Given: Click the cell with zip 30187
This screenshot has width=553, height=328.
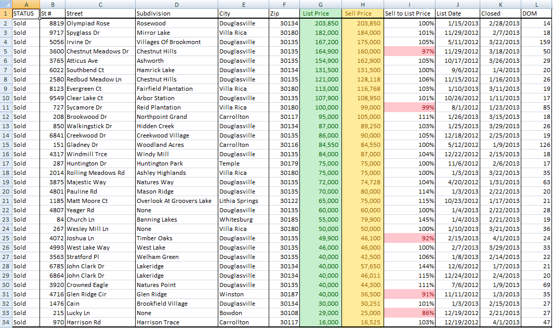Looking at the screenshot, I should 284,294.
